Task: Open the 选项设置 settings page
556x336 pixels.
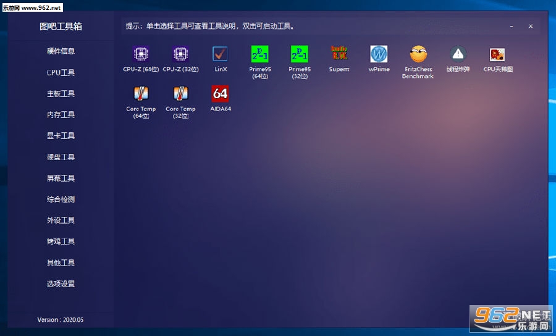Action: pos(61,283)
